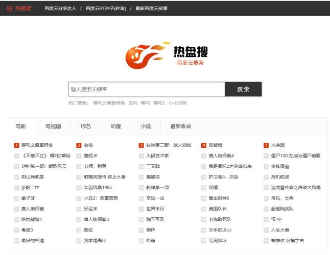
Task: Switch to the 电视剧 tab
Action: 53,126
